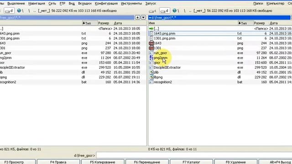This screenshot has height=164, width=292.
Task: Click the network globe icon in right drive bar
Action: coord(174,10)
